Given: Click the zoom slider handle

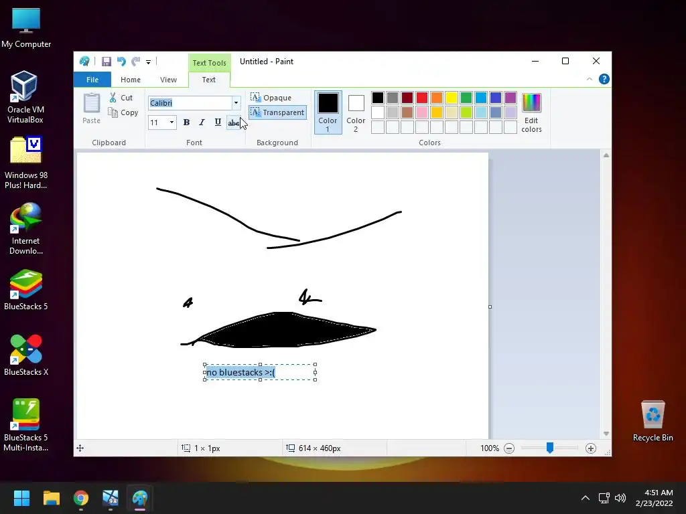Looking at the screenshot, I should 550,448.
